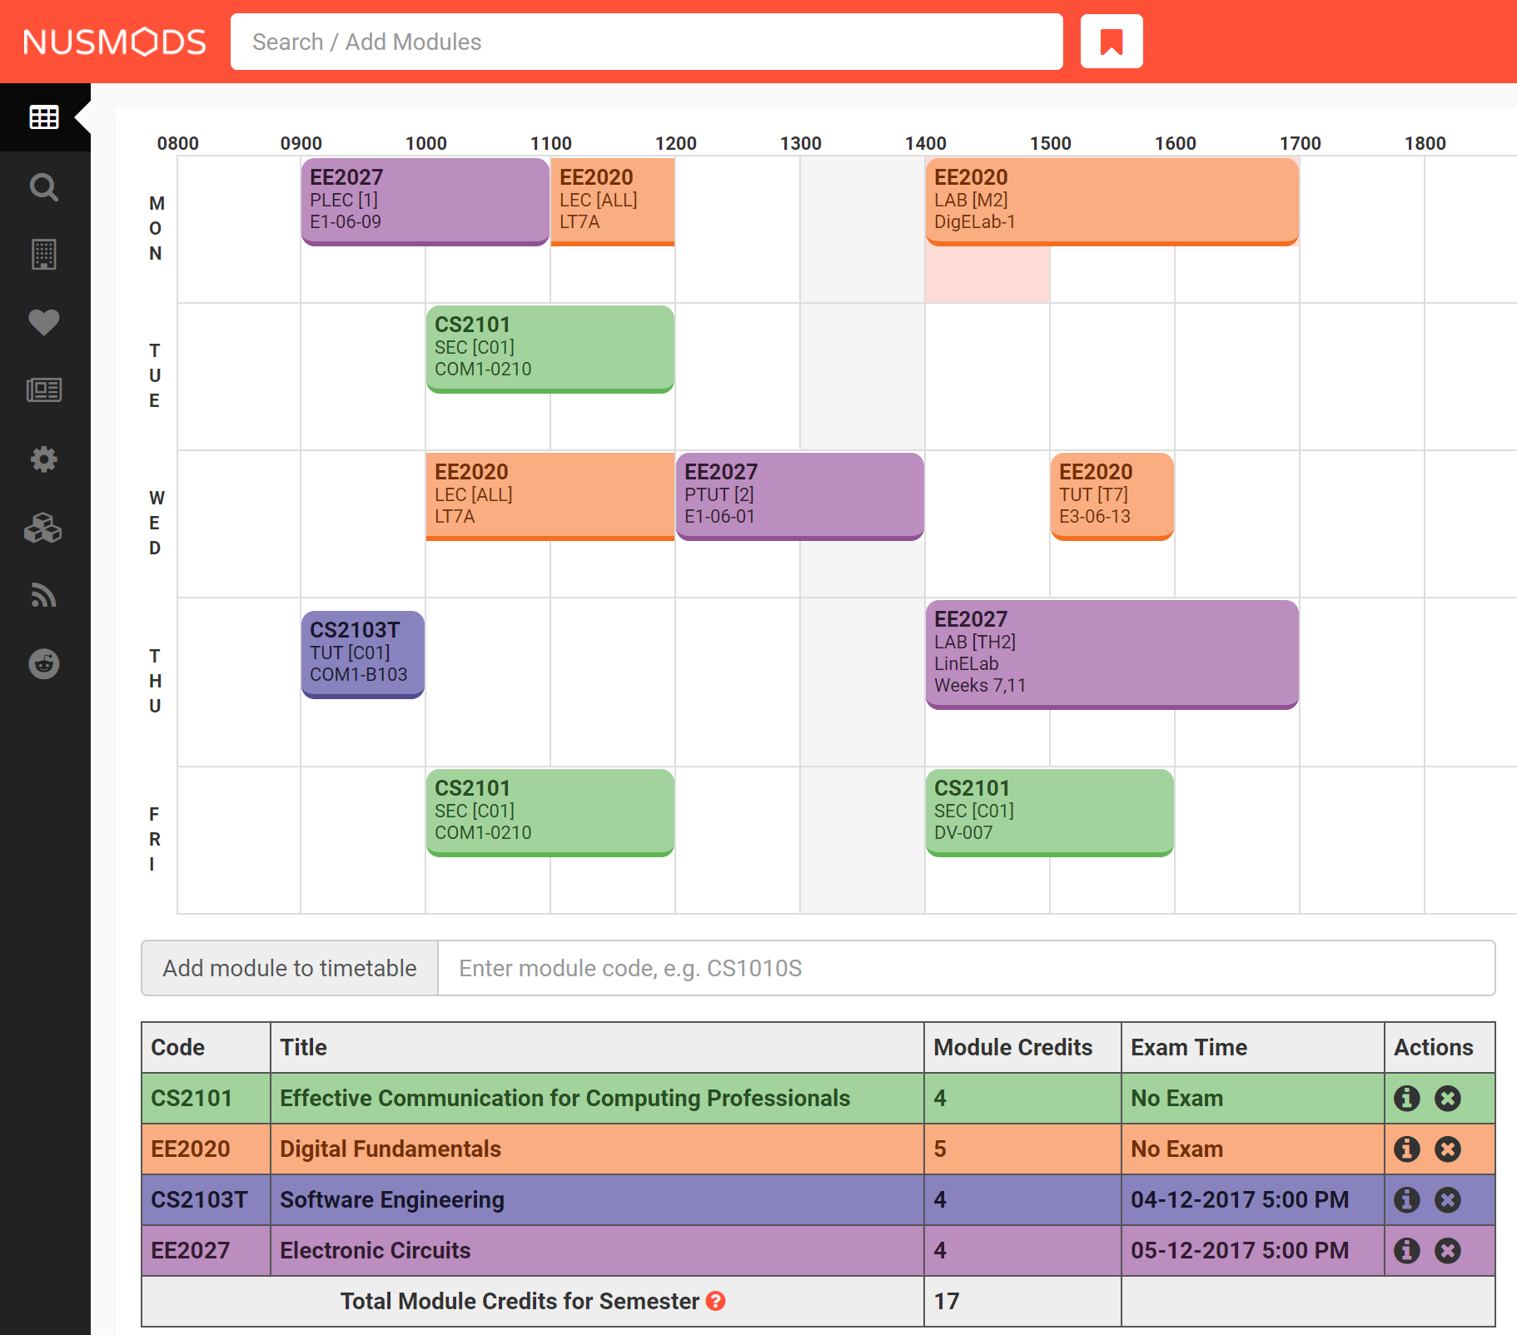Select Thursday EE2027 LAB [TH2] LinELab lesson
The height and width of the screenshot is (1335, 1517).
(1112, 654)
